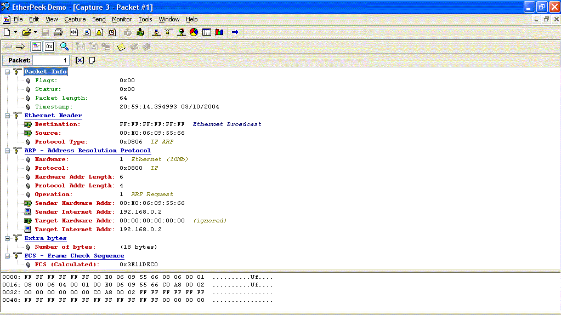
Task: Click the first grayed grid icon after magnifier
Action: pos(81,47)
